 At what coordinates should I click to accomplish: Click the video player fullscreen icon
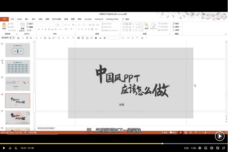coord(224,148)
